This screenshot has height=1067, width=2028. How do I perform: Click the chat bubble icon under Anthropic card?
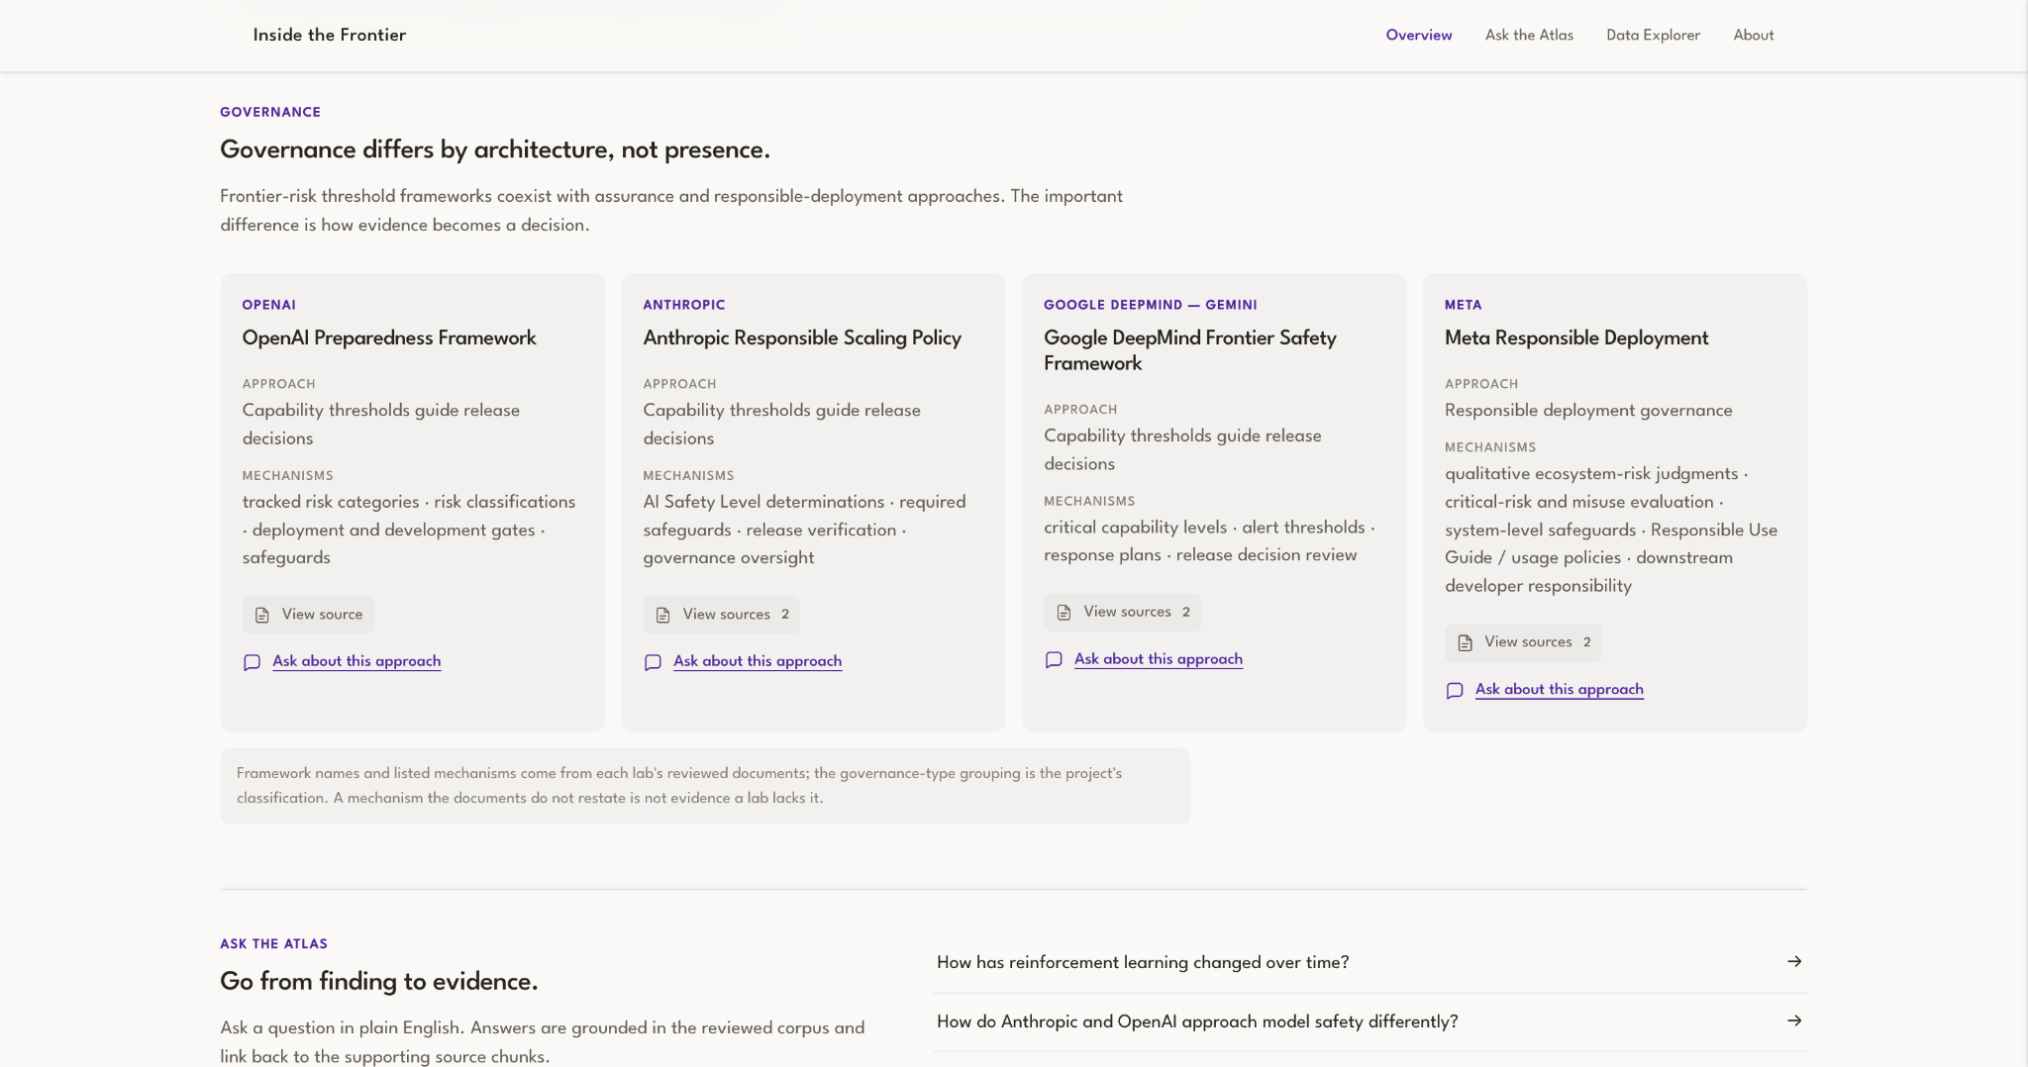click(x=654, y=662)
